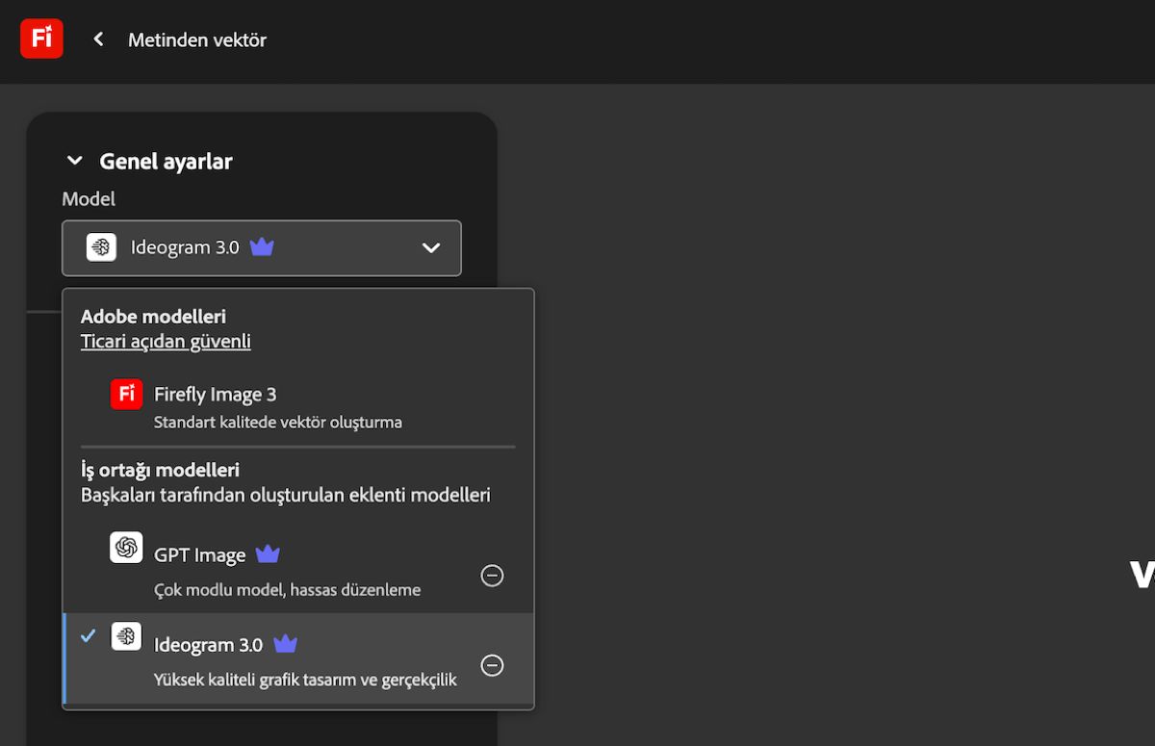Choose the GPT Image model option
The height and width of the screenshot is (746, 1155).
[298, 569]
